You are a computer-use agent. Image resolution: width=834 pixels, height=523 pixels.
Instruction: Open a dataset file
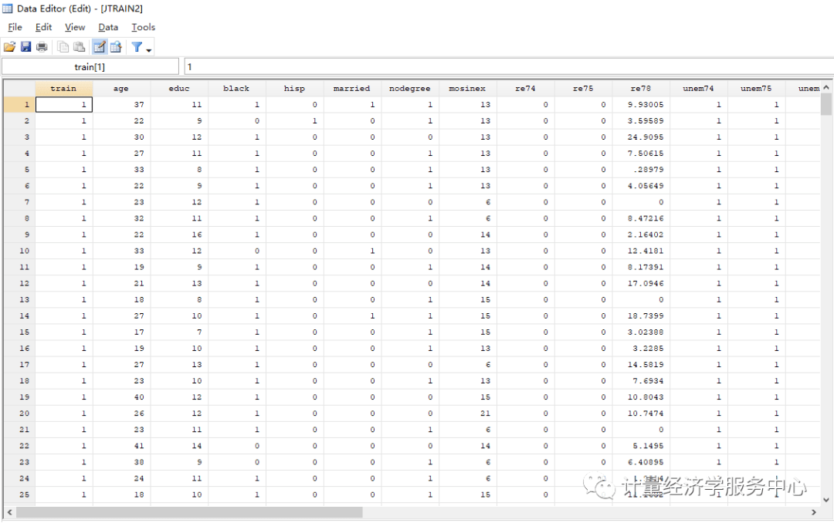tap(10, 46)
